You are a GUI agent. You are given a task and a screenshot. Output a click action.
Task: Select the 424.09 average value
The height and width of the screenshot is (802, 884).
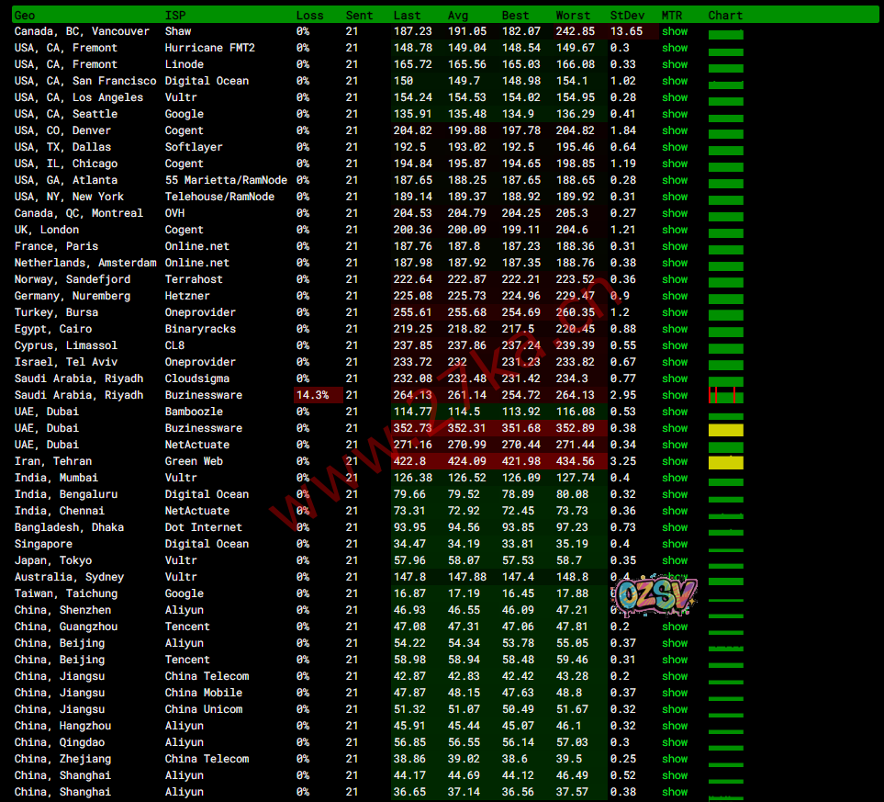[467, 461]
